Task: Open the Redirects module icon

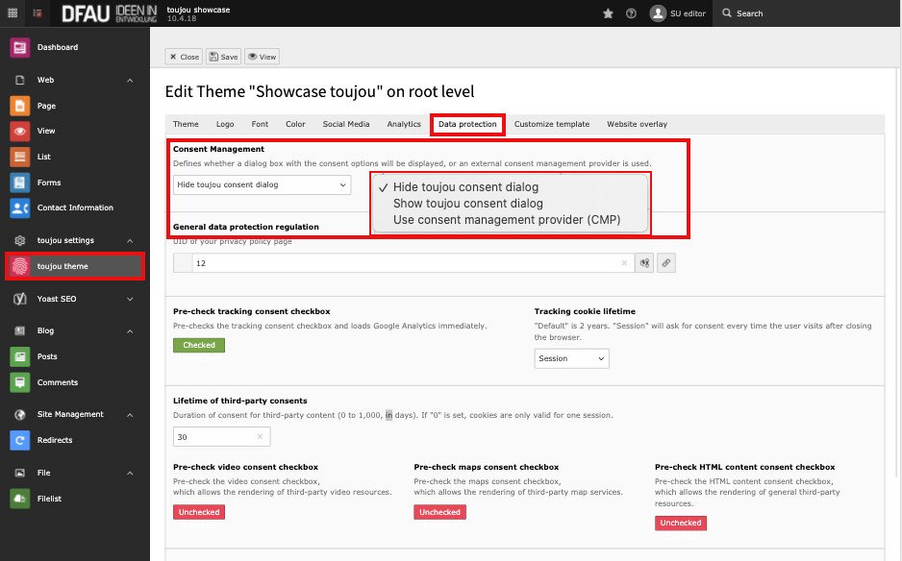Action: 19,440
